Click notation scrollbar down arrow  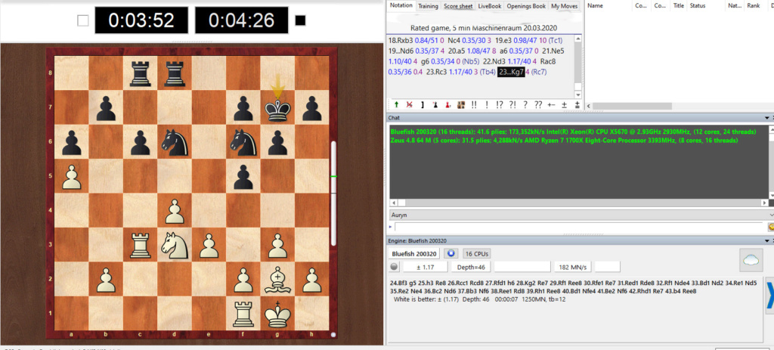pyautogui.click(x=578, y=94)
